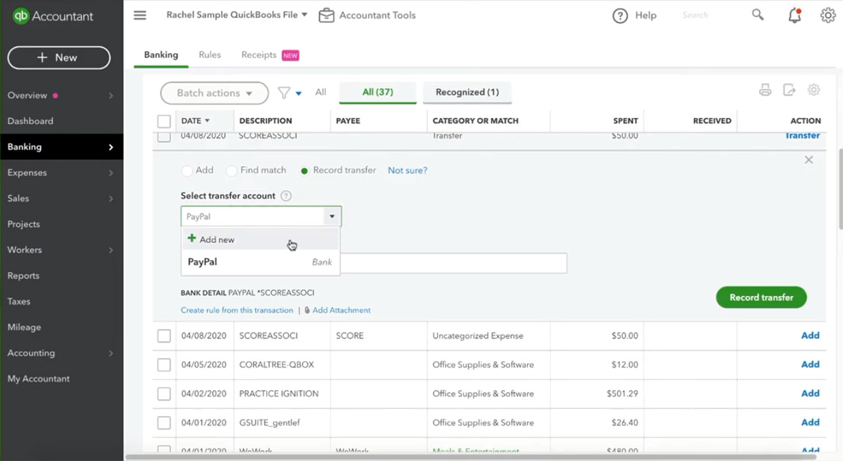Check the box for CORALTREE-QBOX transaction
Viewport: 843px width, 461px height.
164,365
